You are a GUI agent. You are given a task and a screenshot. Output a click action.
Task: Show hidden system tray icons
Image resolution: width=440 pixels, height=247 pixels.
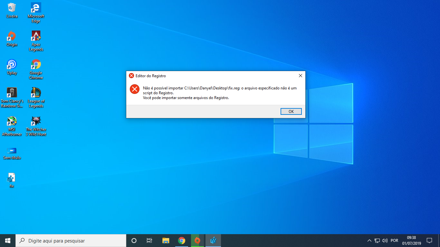click(x=369, y=241)
